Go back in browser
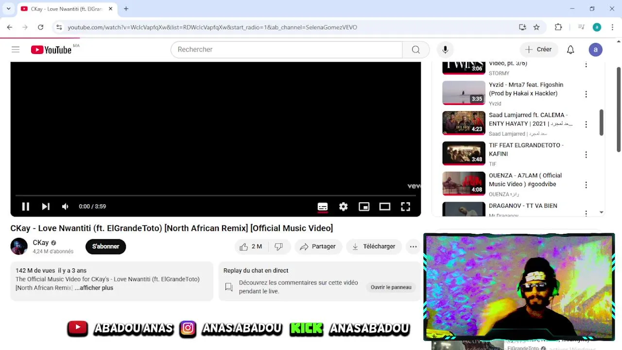Viewport: 622px width, 350px height. point(10,27)
